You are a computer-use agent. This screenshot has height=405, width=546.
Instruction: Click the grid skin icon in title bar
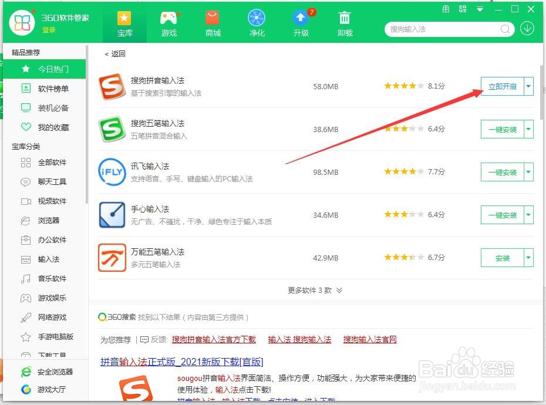pos(446,9)
